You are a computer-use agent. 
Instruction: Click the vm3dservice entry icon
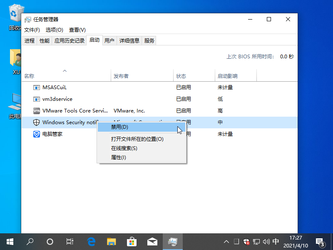pyautogui.click(x=37, y=99)
